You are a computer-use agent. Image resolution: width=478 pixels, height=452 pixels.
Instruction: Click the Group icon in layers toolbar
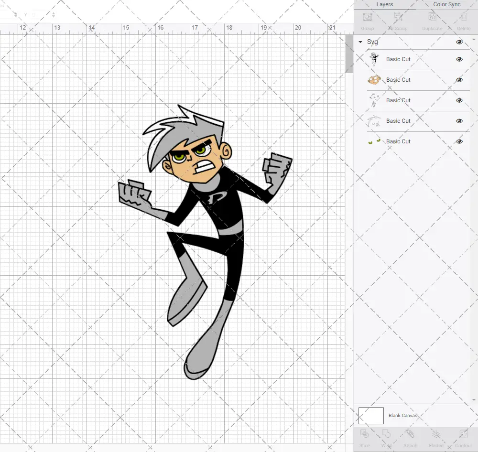367,17
